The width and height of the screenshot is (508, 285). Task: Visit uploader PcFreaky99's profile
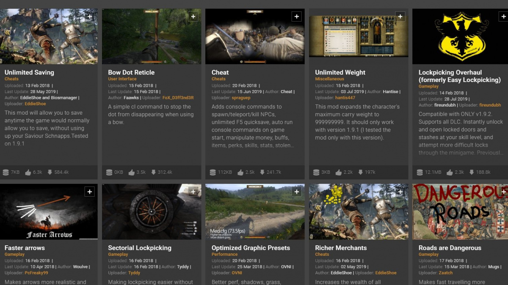(39, 273)
